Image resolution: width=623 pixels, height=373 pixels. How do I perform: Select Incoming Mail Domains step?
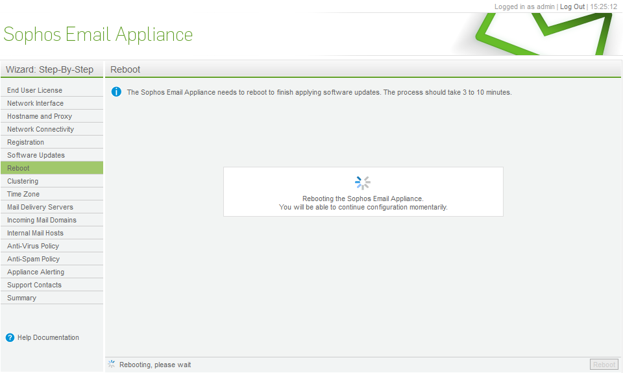[52, 220]
